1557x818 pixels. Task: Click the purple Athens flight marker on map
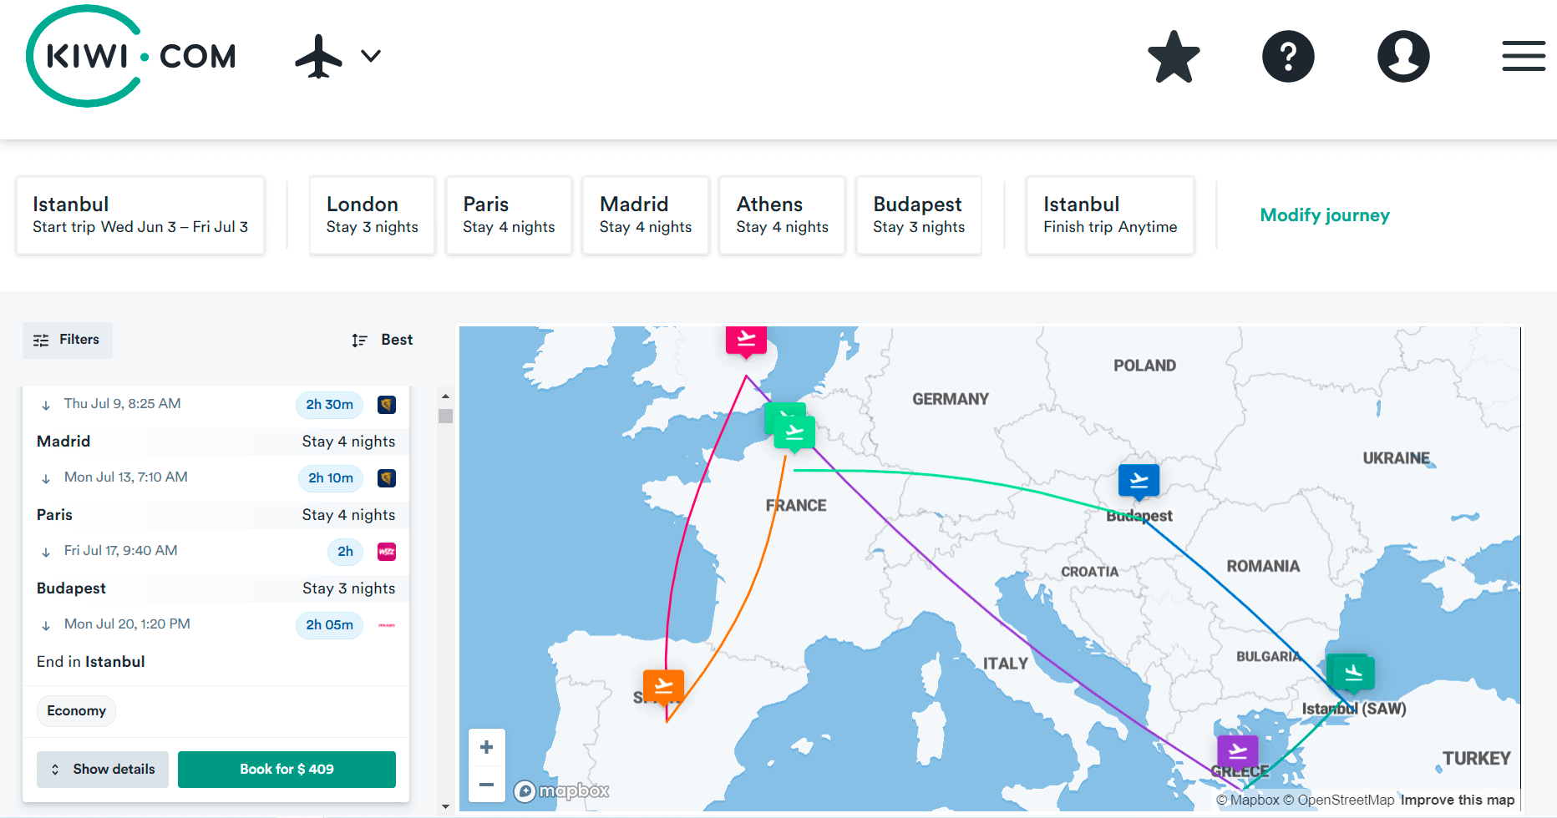point(1237,752)
